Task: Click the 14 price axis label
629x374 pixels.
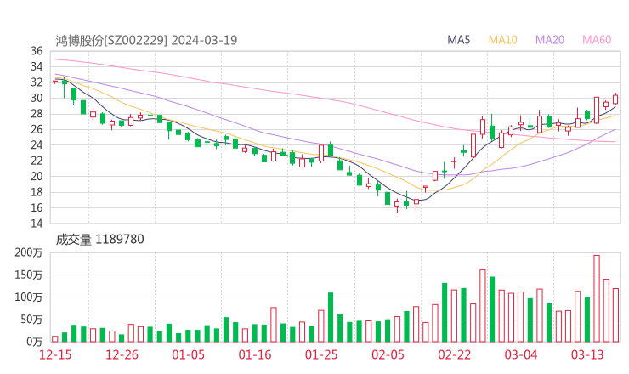Action: (37, 223)
